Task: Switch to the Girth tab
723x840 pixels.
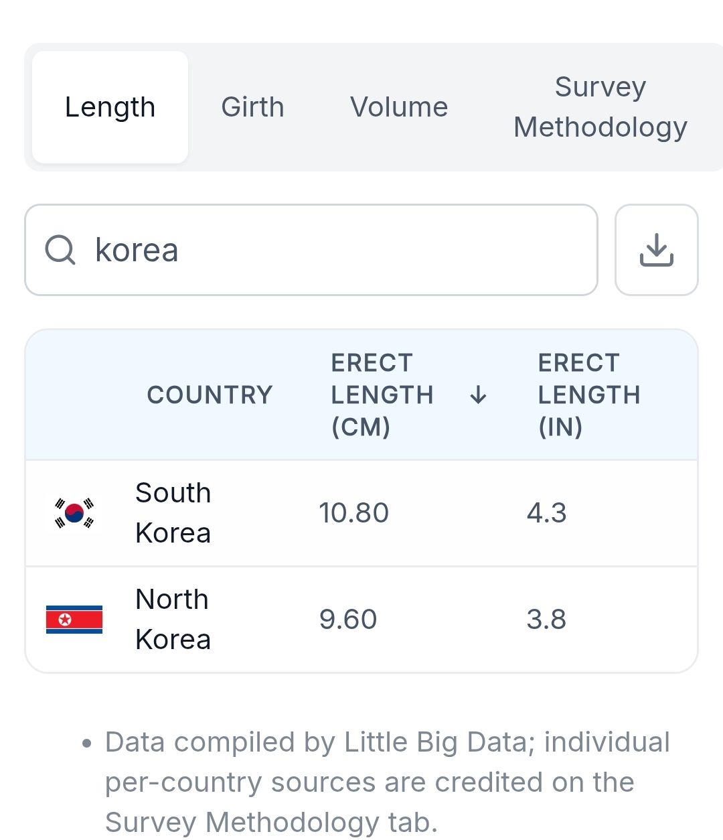Action: pyautogui.click(x=252, y=107)
